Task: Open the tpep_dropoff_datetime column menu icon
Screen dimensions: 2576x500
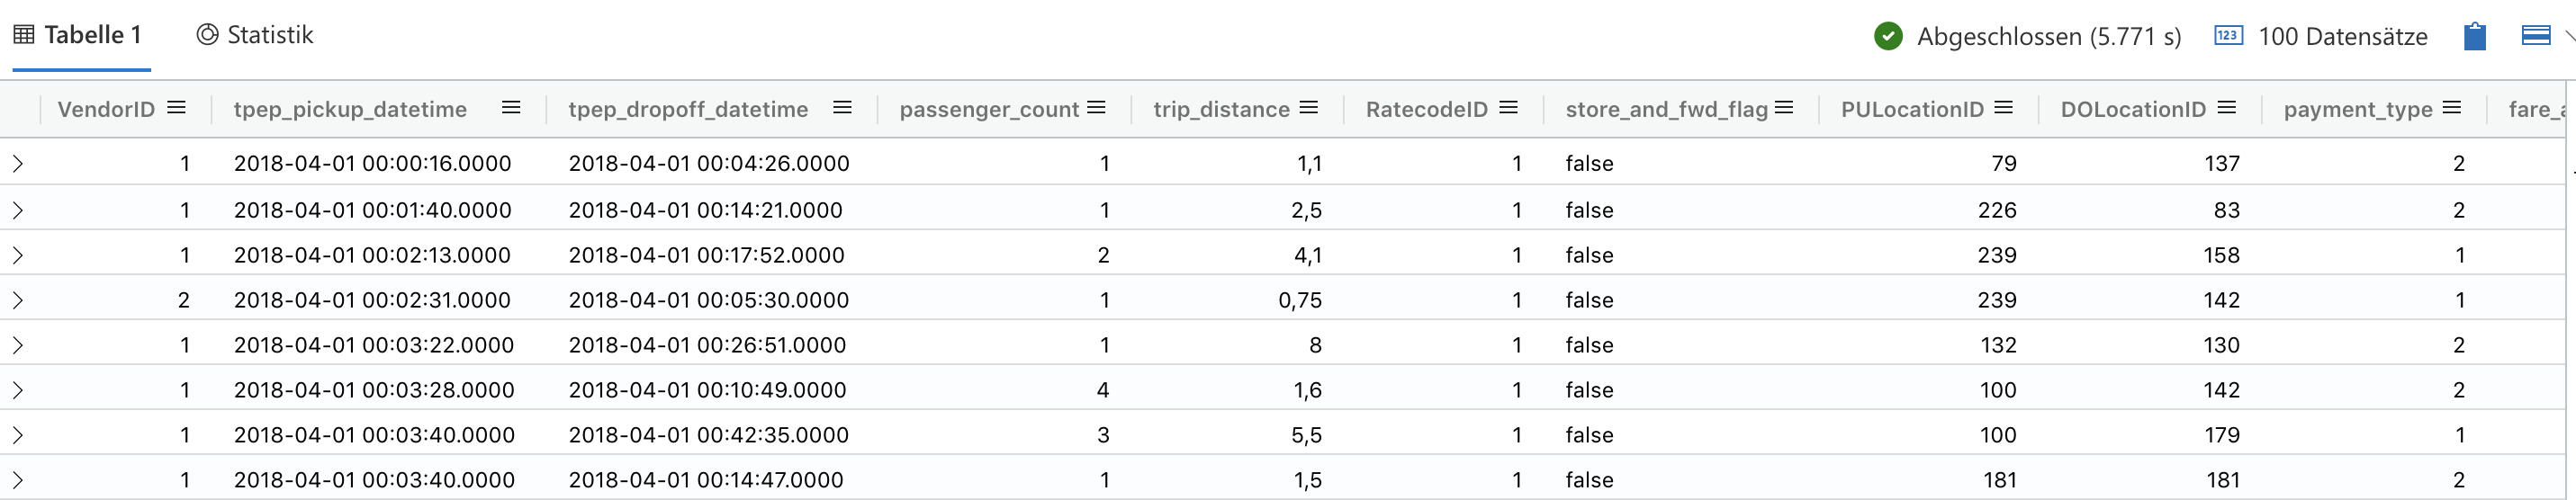Action: pos(842,108)
